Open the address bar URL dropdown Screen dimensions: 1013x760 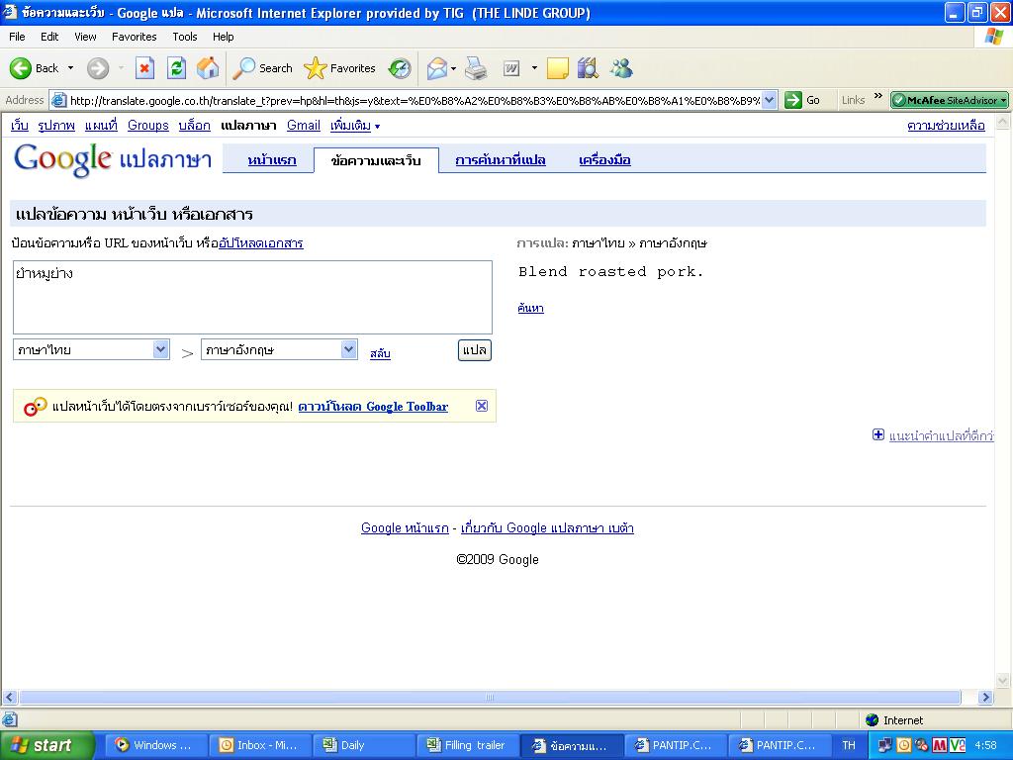click(x=769, y=100)
